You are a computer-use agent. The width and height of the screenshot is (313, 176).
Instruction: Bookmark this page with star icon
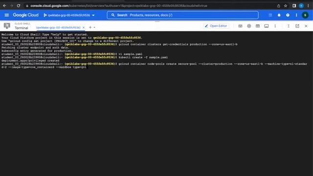(x=286, y=6)
